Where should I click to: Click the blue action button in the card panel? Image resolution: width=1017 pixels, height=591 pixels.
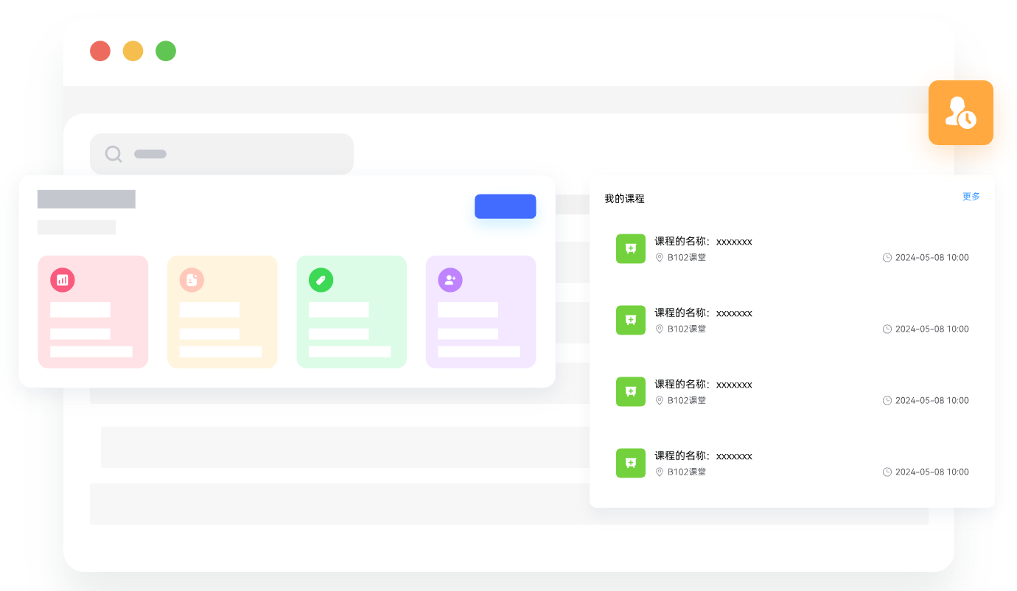[x=505, y=206]
